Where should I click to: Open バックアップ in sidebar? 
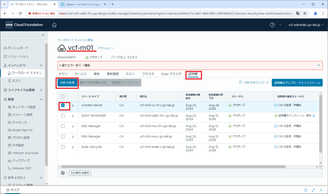[x=19, y=161]
